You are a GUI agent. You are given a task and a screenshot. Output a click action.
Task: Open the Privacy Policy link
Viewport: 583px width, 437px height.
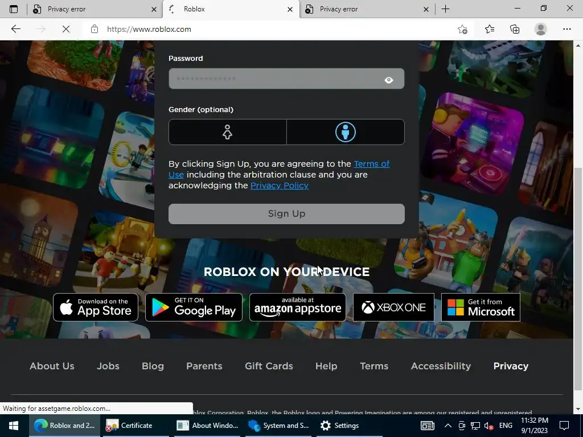279,185
